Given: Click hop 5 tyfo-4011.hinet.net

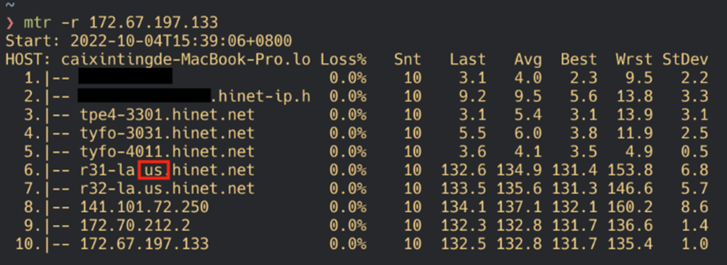Looking at the screenshot, I should (168, 152).
